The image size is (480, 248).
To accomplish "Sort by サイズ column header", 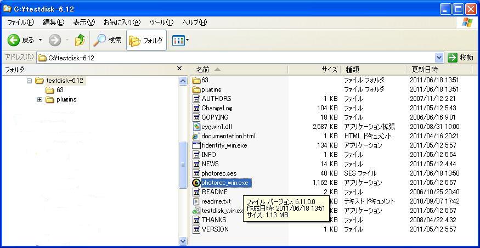I will 314,70.
